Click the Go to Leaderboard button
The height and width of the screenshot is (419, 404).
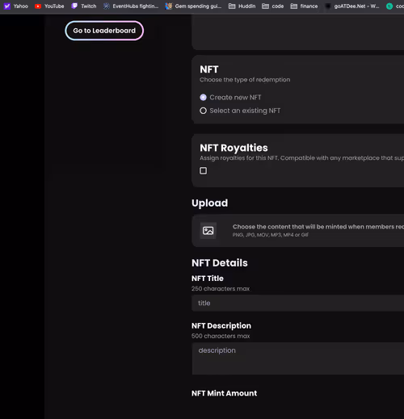(x=104, y=31)
